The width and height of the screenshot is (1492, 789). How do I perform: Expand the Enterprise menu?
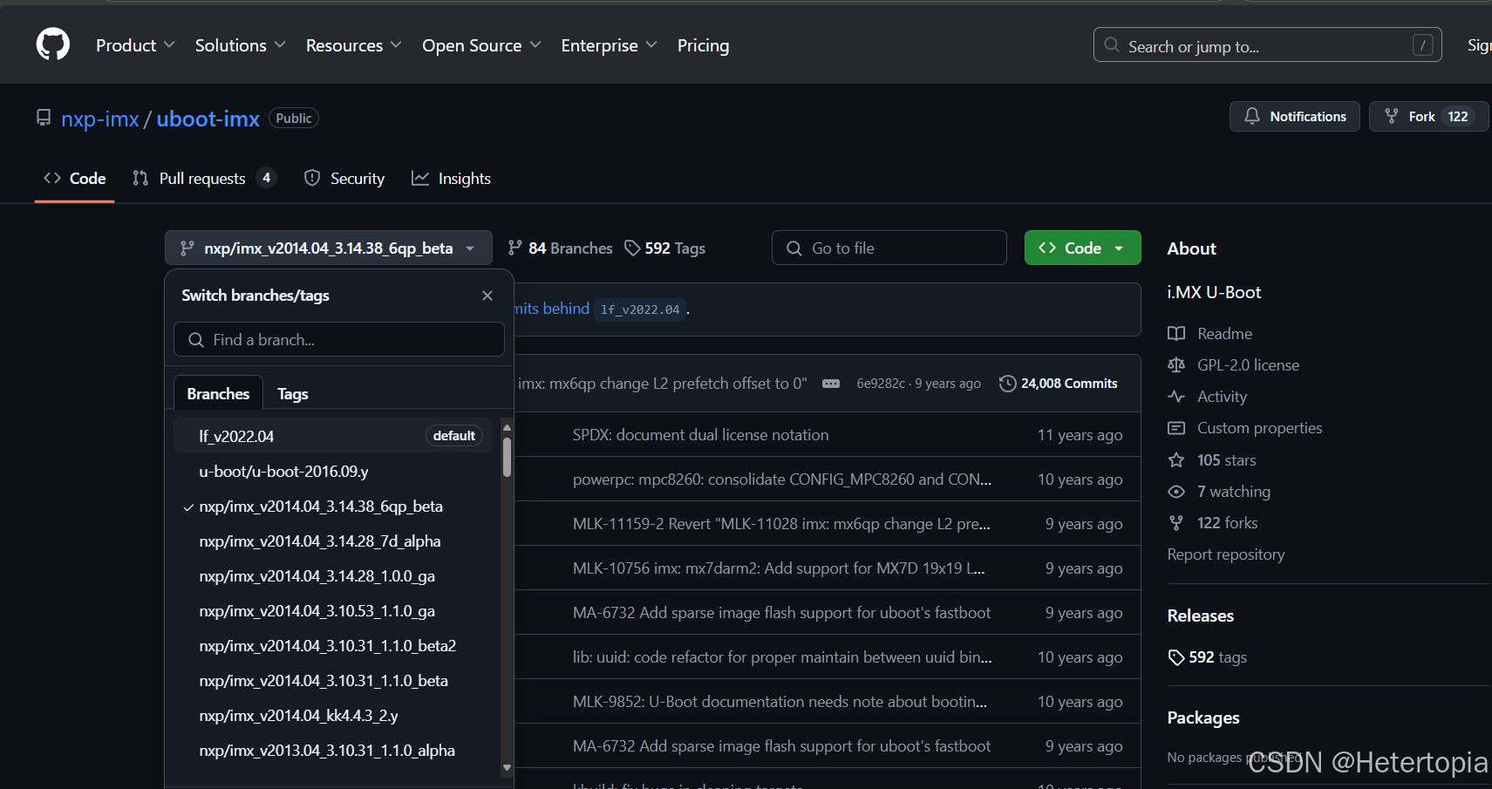click(x=609, y=45)
